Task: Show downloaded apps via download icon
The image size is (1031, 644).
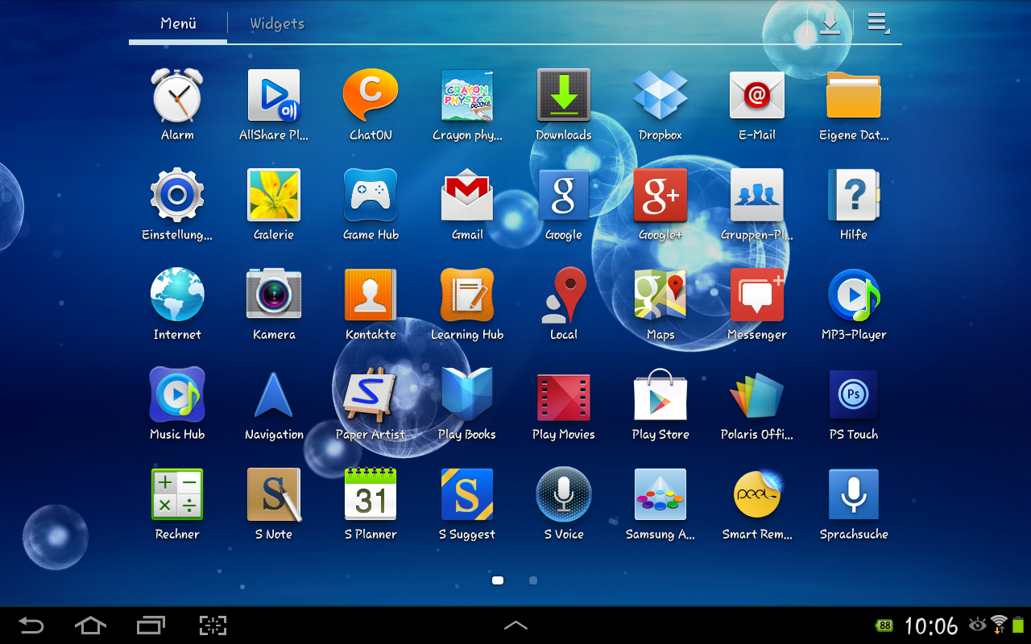Action: point(830,23)
